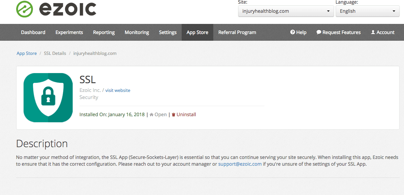The height and width of the screenshot is (195, 404).
Task: Click the home icon beside Open
Action: tap(151, 115)
